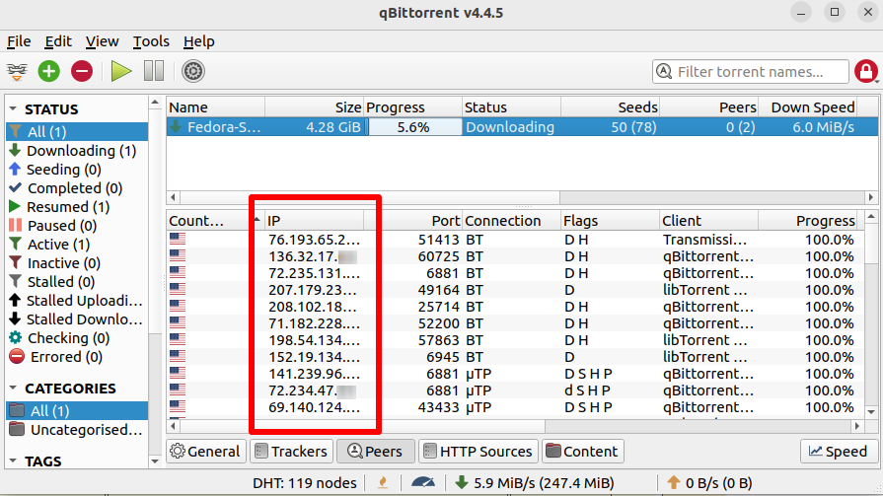Pause torrents with the pause icon
The height and width of the screenshot is (496, 883).
tap(154, 72)
